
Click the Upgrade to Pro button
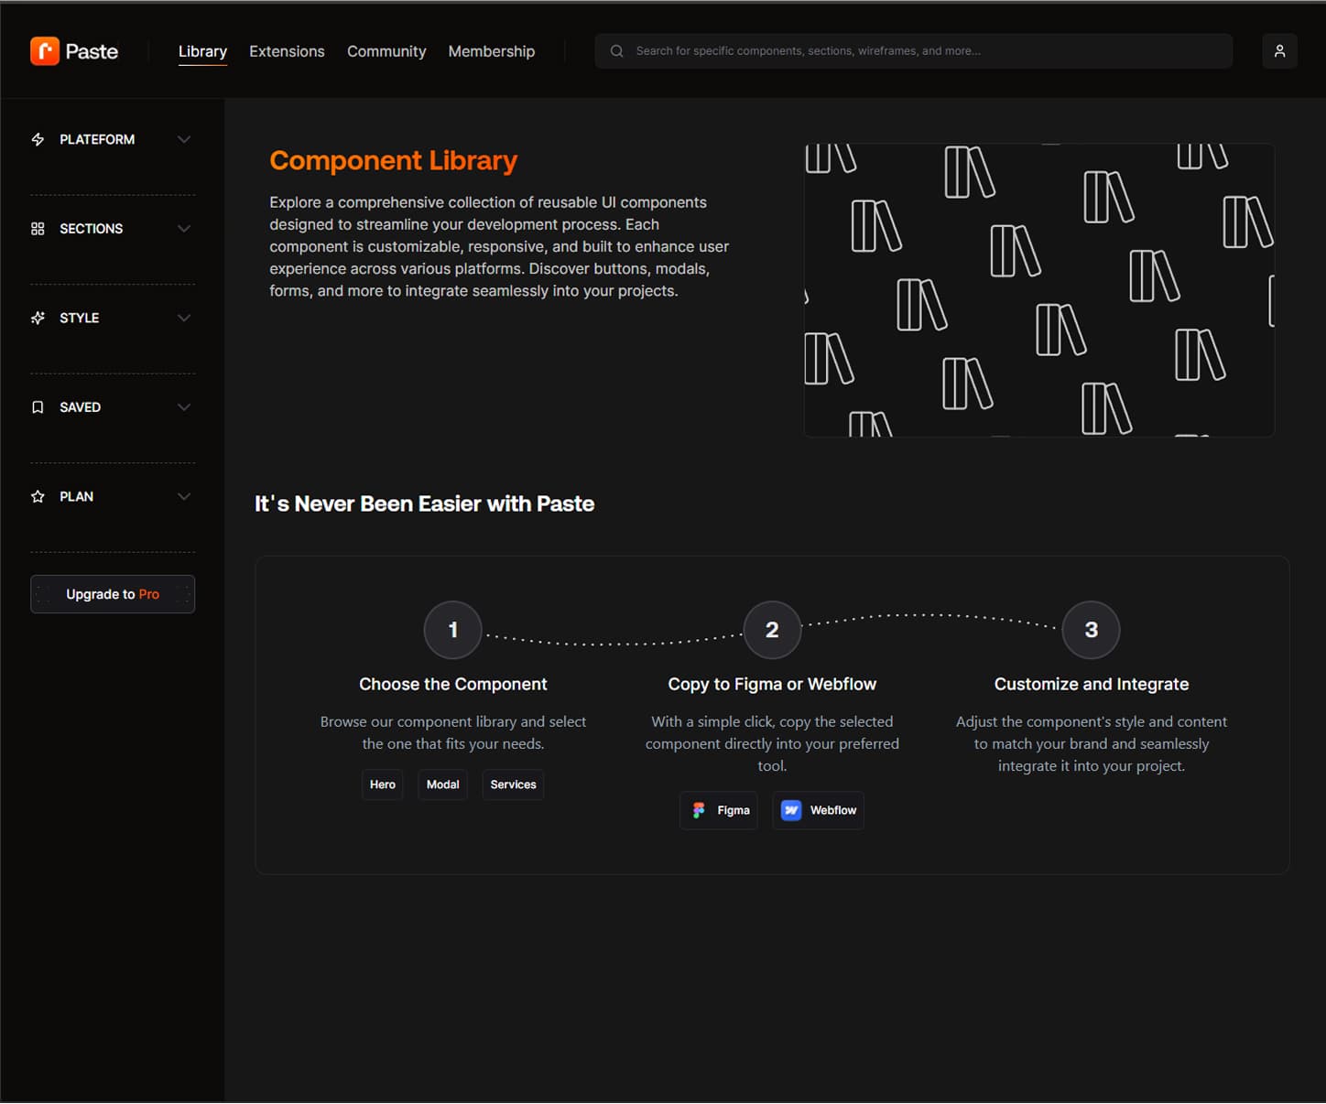tap(113, 594)
